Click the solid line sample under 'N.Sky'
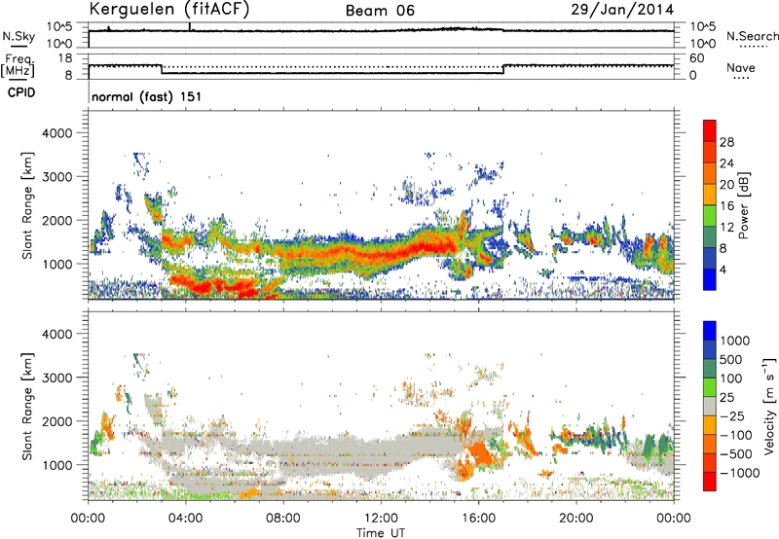Image resolution: width=779 pixels, height=539 pixels. [19, 46]
